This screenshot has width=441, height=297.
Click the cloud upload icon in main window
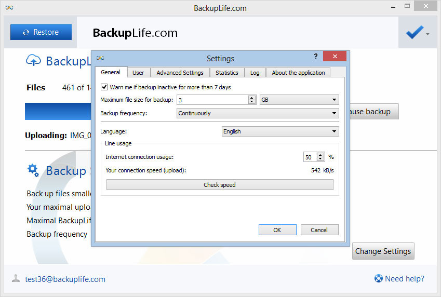click(x=33, y=60)
